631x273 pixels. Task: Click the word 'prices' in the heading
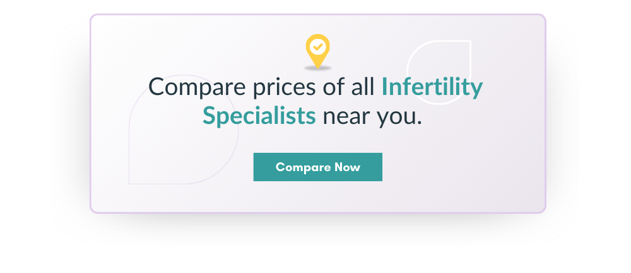coord(285,87)
